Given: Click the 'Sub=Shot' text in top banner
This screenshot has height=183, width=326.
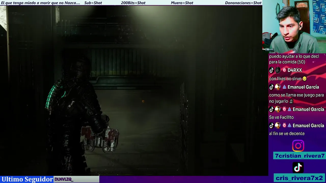Looking at the screenshot, I should click(93, 3).
